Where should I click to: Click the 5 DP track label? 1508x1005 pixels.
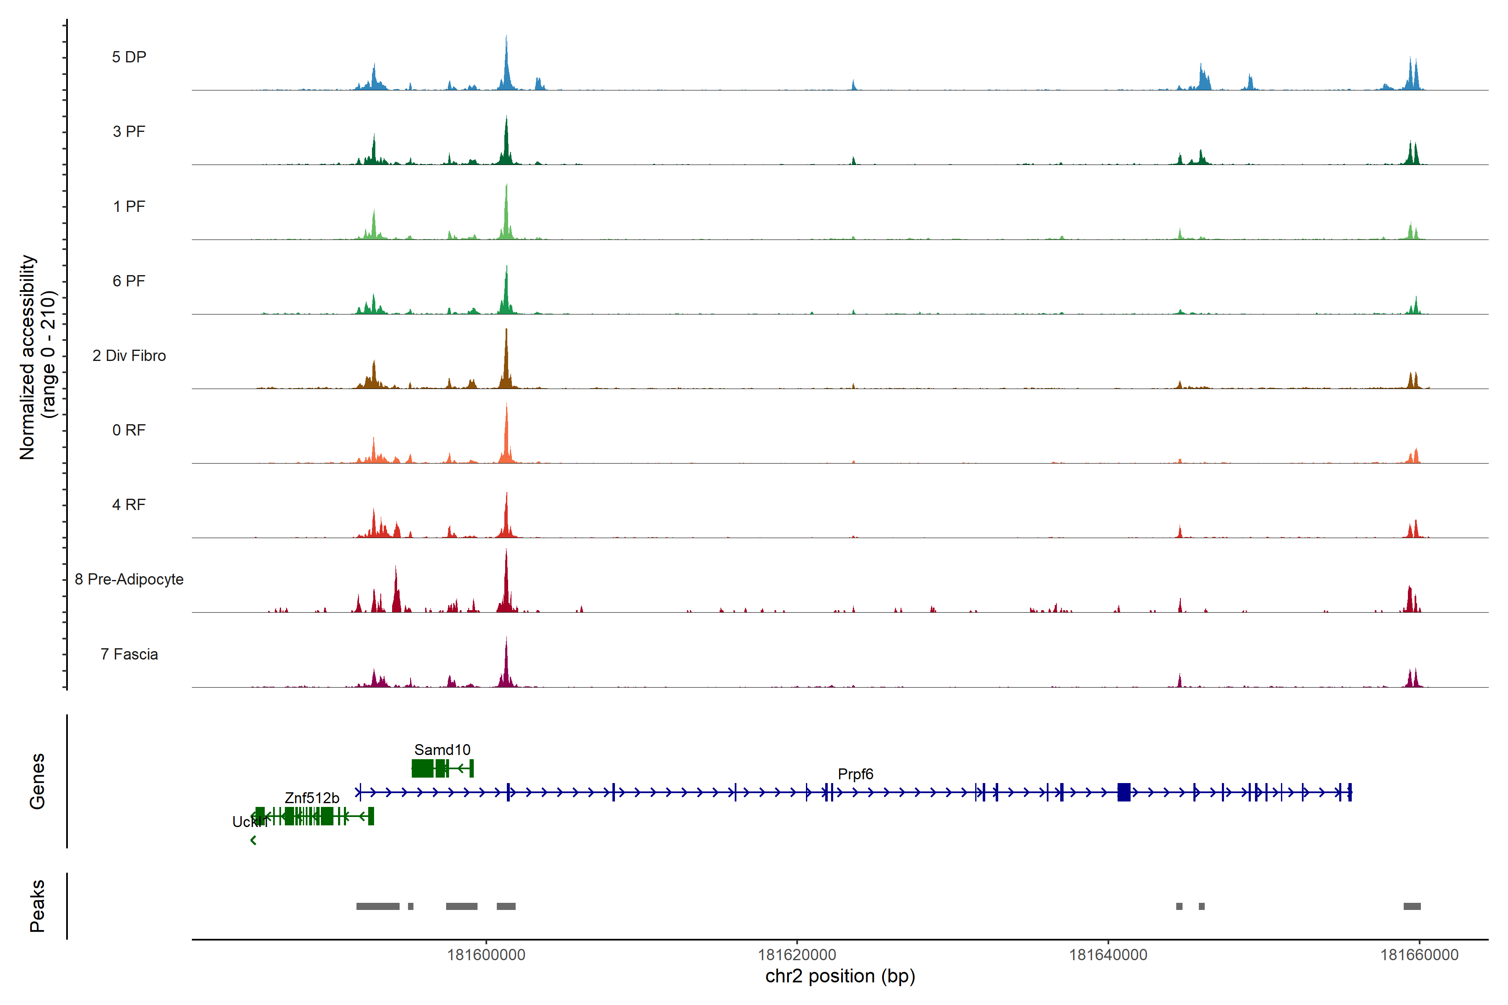[x=129, y=57]
